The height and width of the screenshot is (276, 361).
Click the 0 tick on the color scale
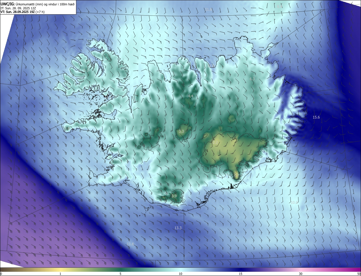1,274
